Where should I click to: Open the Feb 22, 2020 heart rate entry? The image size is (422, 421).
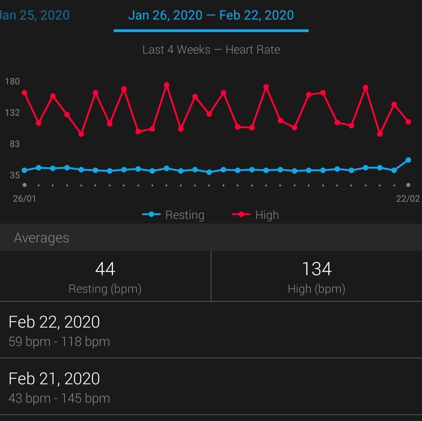pyautogui.click(x=211, y=330)
